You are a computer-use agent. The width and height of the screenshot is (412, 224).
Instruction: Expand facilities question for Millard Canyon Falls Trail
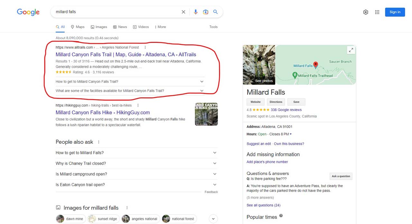click(x=130, y=90)
